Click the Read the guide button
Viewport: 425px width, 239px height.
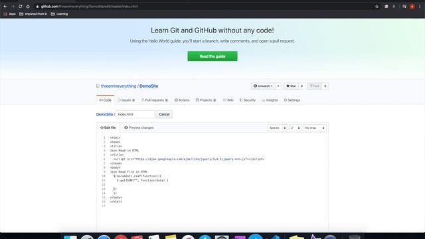(x=212, y=56)
